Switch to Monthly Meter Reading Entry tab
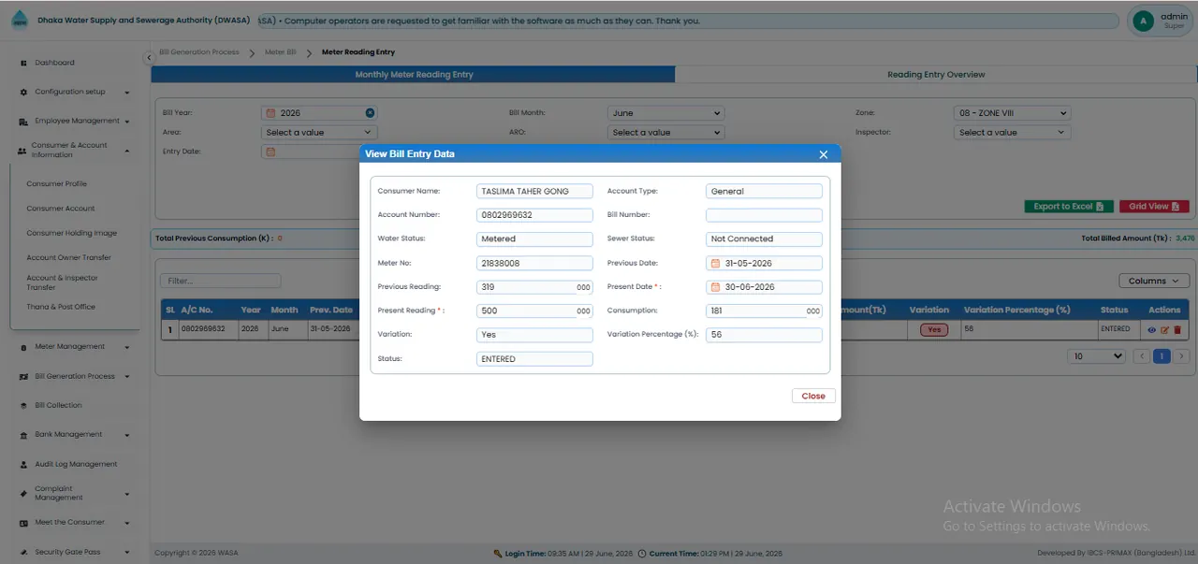Image resolution: width=1198 pixels, height=564 pixels. (x=413, y=75)
